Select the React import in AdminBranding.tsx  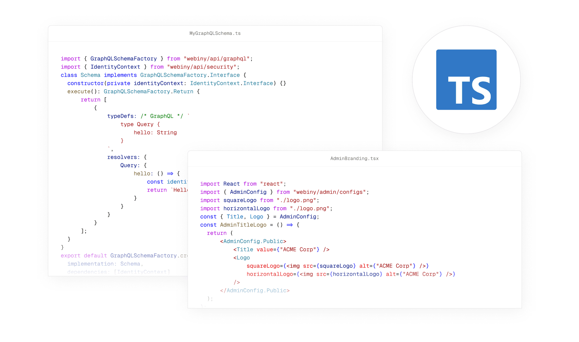[x=243, y=184]
